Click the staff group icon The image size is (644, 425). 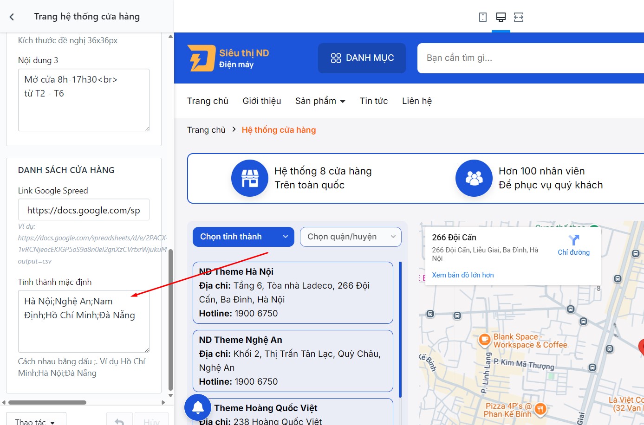474,178
